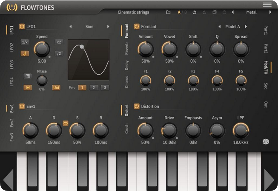Click the LFO1 Speed knob

tap(42, 49)
